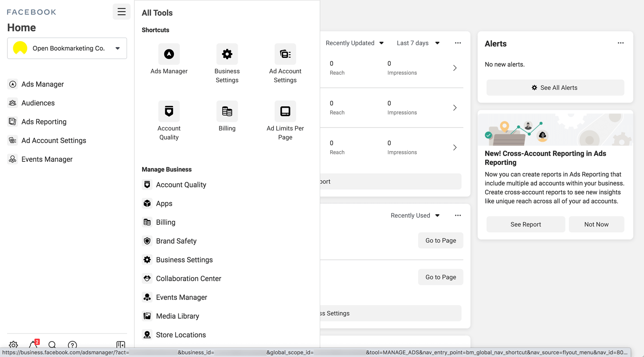Select Audiences in the left sidebar
The width and height of the screenshot is (644, 357).
38,103
